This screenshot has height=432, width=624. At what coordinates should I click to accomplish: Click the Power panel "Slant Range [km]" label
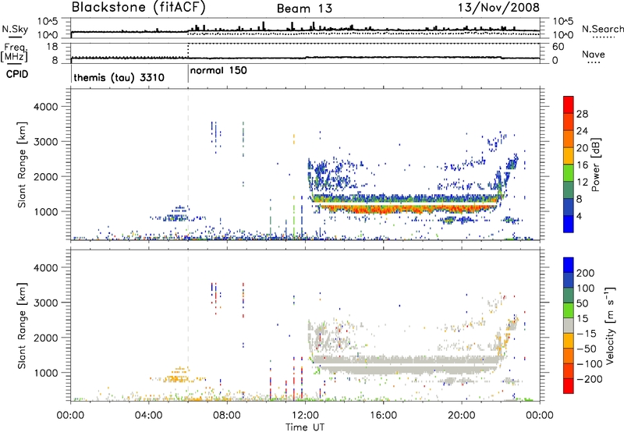[22, 165]
